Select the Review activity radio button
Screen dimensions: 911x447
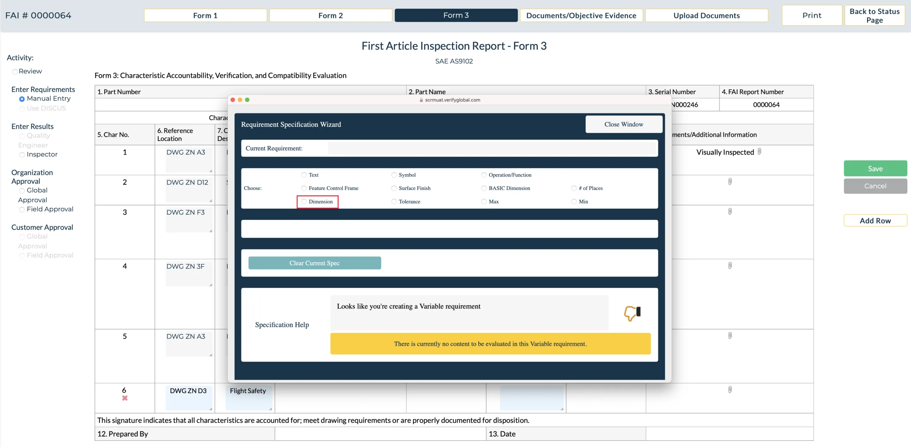click(x=15, y=72)
